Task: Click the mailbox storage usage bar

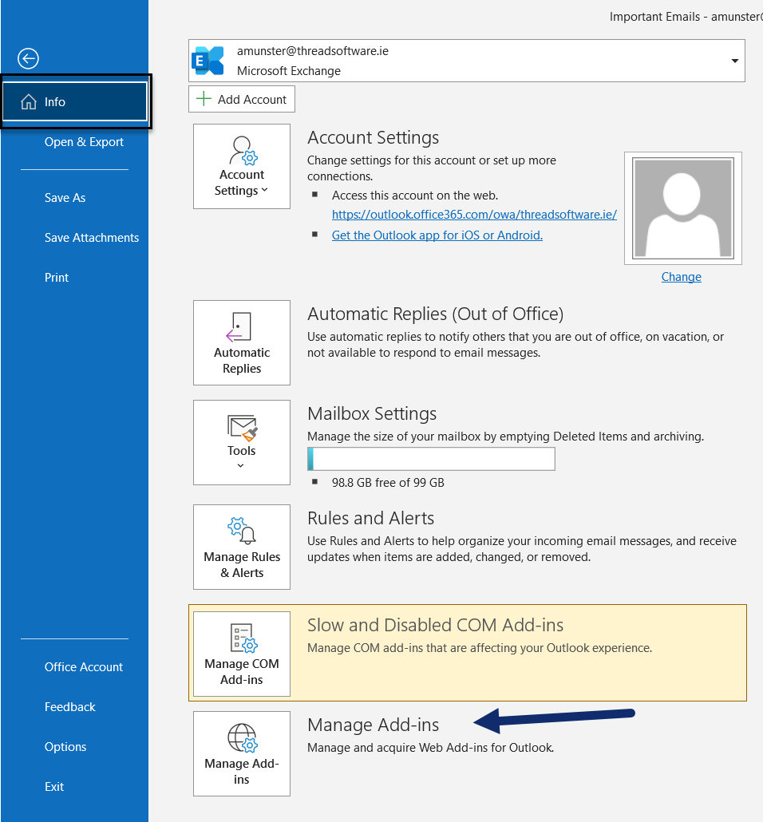Action: 431,459
